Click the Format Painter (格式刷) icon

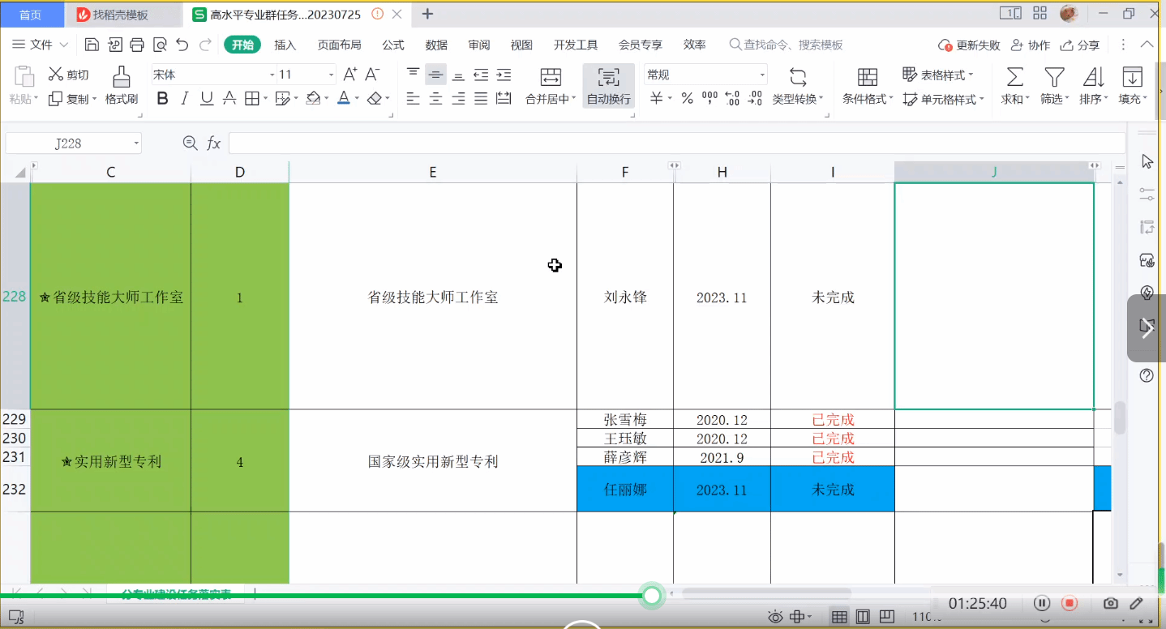point(122,78)
